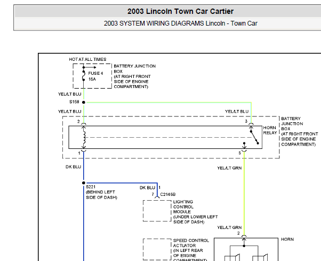Click the lighting control module dashed box
Image resolution: width=321 pixels, height=261 pixels.
coord(157,211)
